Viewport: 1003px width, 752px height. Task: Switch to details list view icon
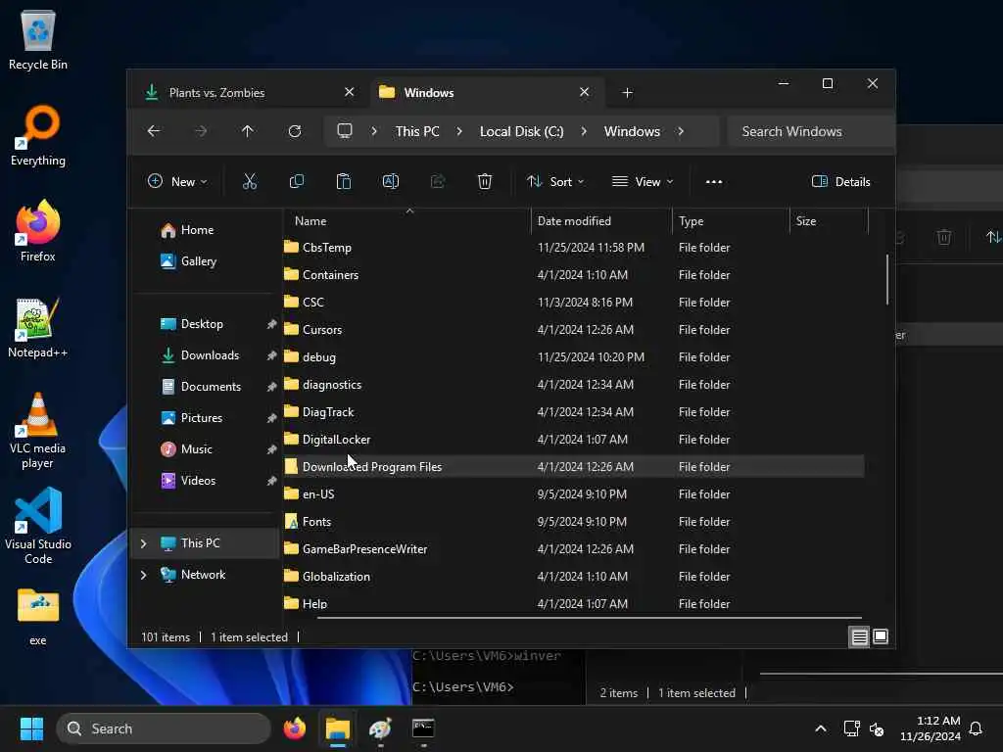pyautogui.click(x=859, y=636)
